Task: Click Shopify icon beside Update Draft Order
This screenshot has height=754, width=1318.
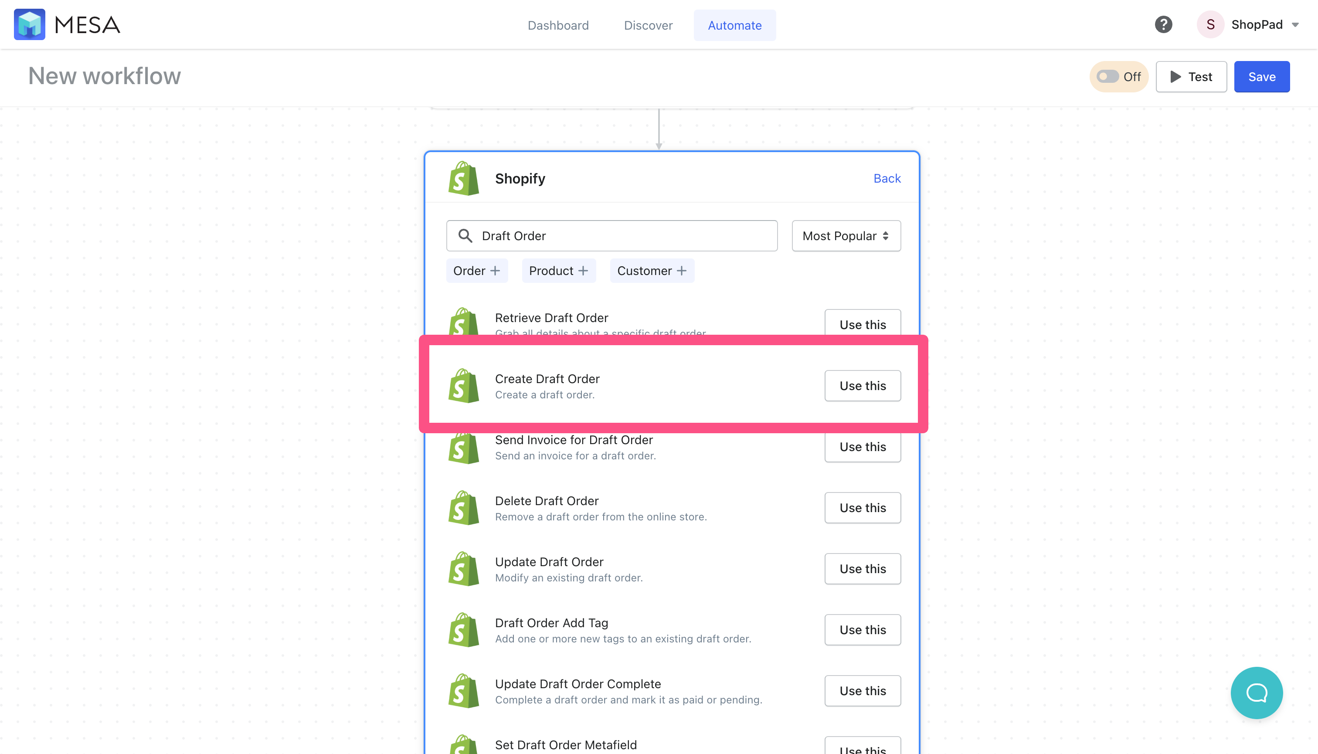Action: pos(463,569)
